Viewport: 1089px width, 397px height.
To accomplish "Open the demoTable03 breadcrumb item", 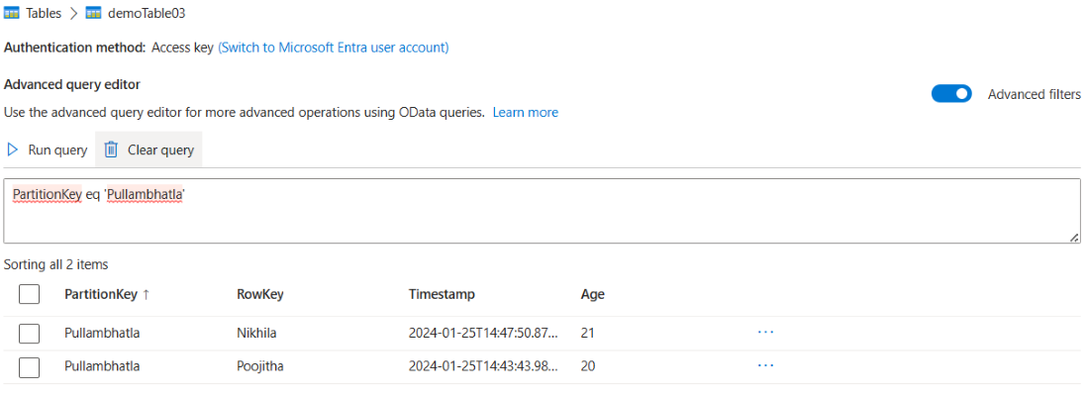I will (x=143, y=13).
